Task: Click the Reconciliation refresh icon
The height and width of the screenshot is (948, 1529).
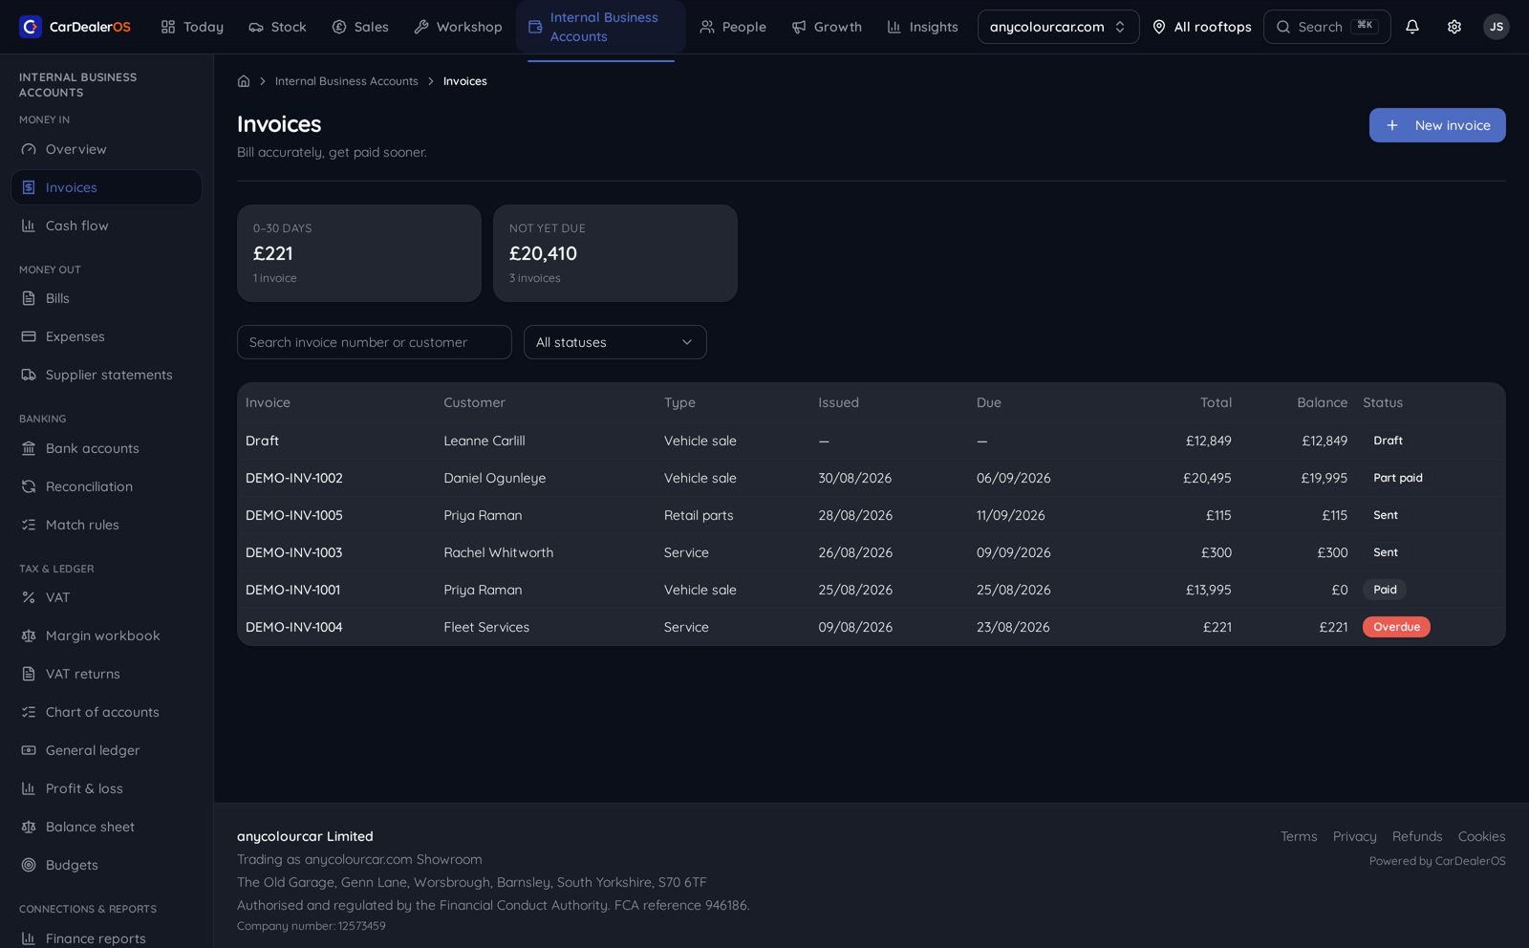Action: (29, 486)
